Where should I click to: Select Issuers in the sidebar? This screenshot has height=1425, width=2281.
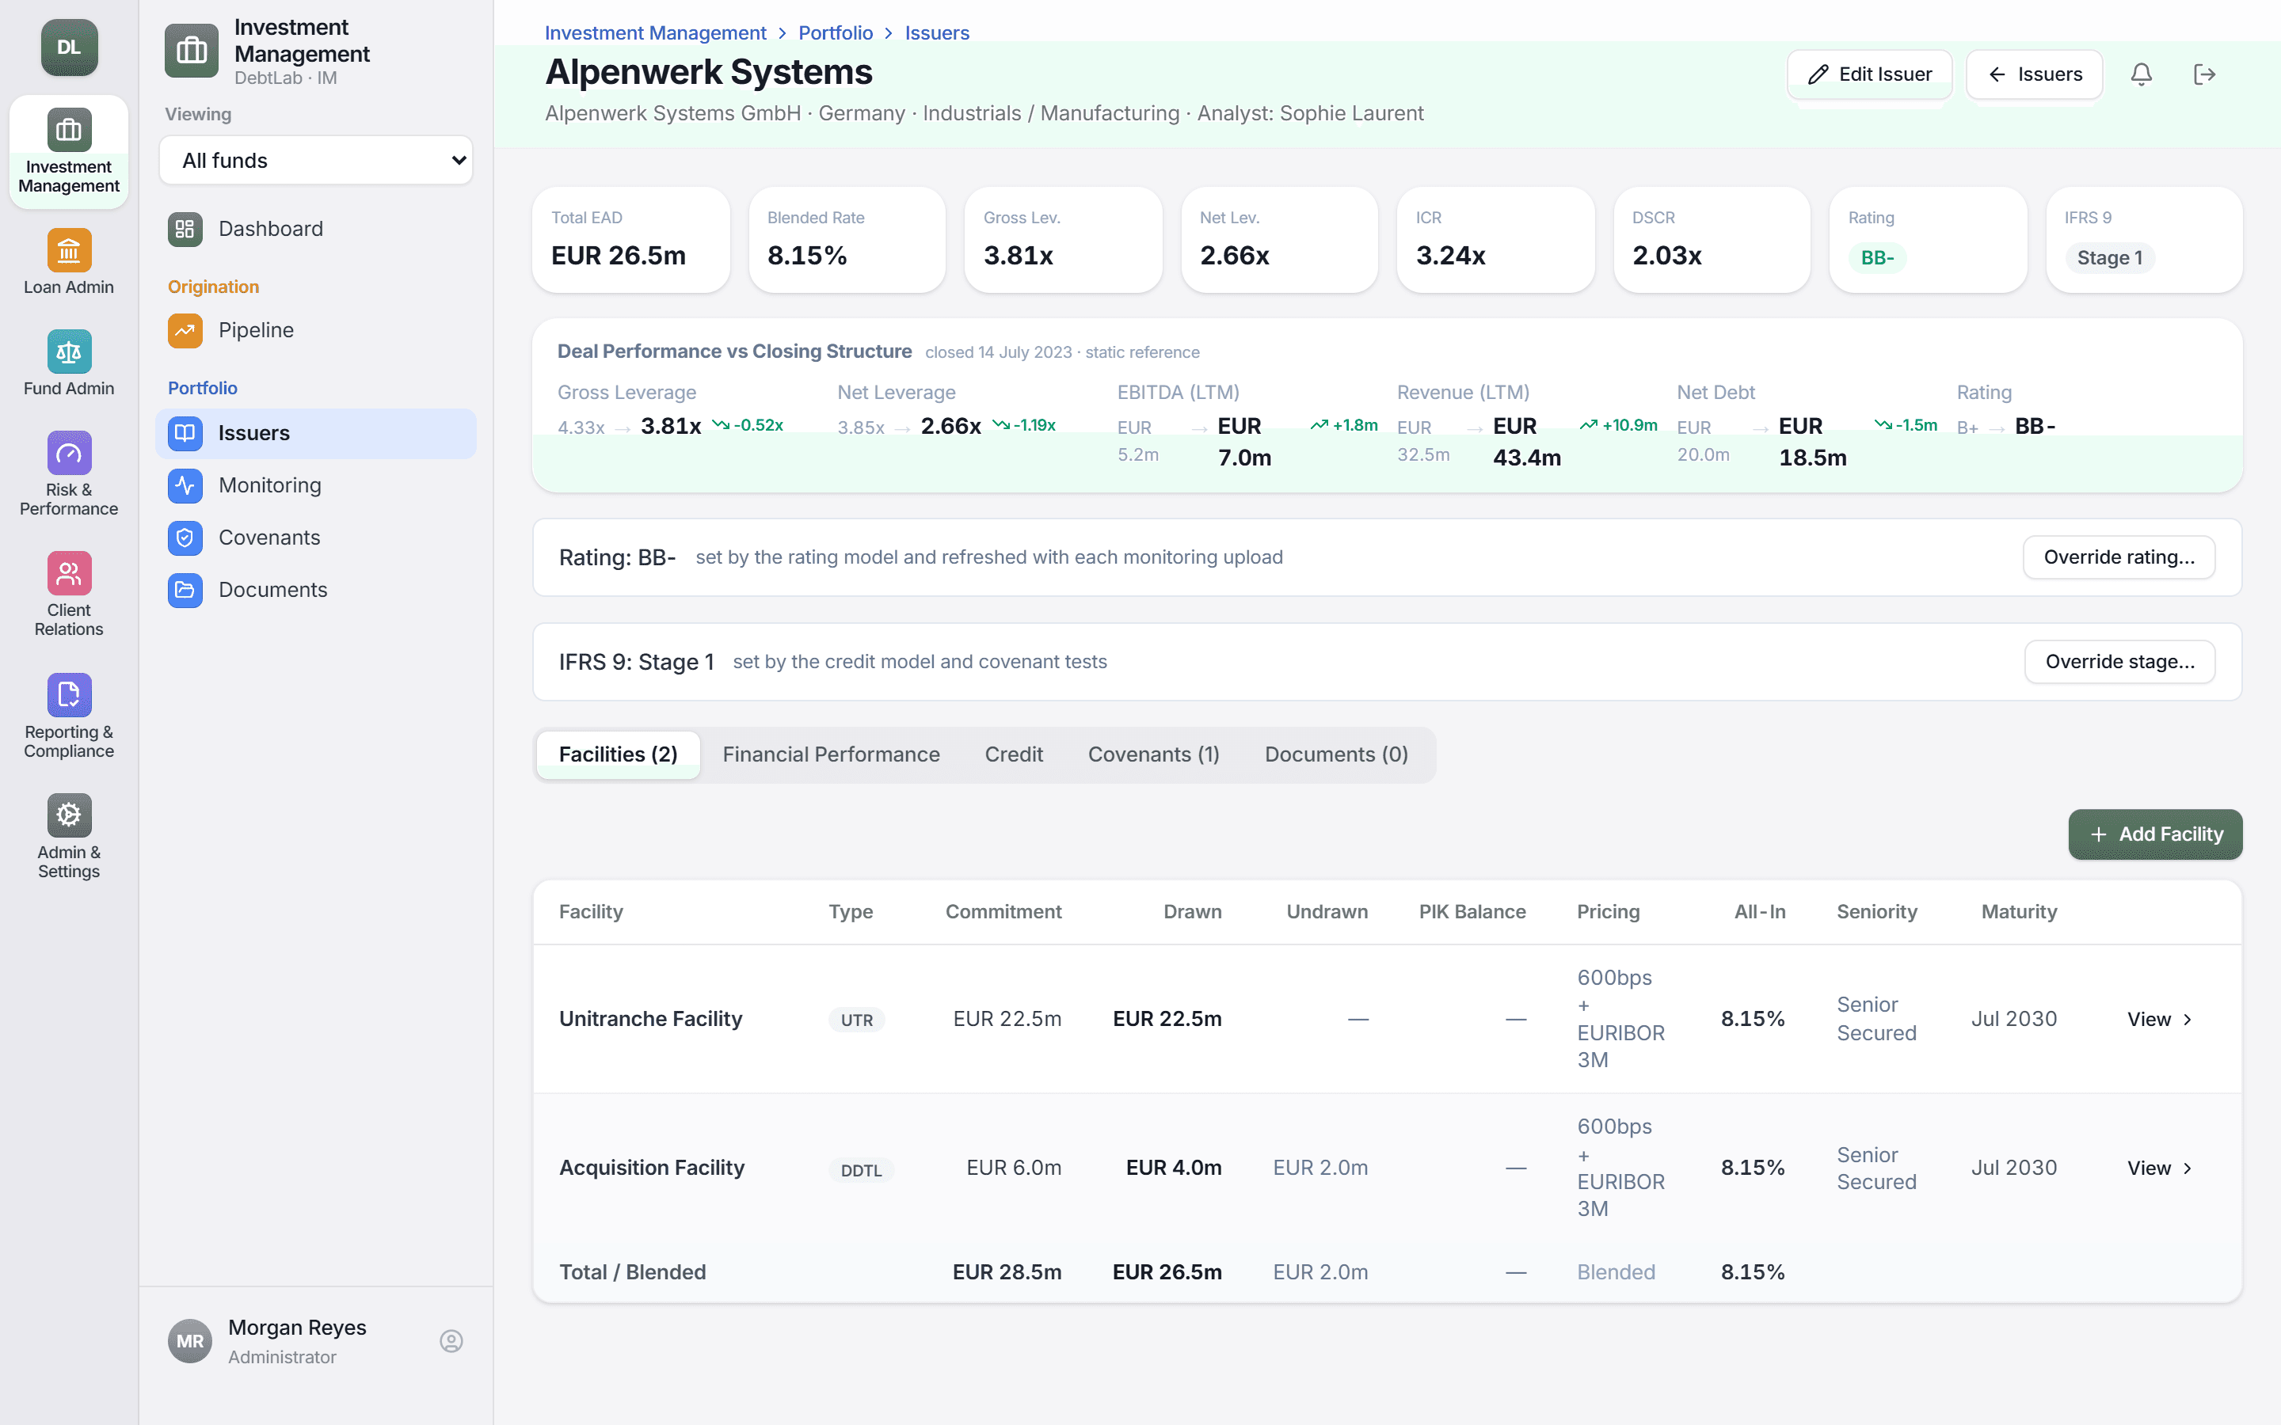316,434
